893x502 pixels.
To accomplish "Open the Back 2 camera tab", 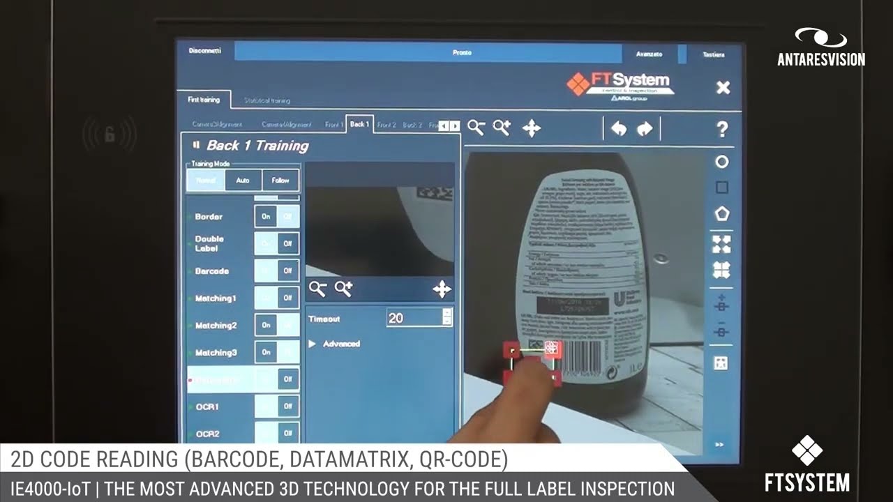I will coord(412,125).
